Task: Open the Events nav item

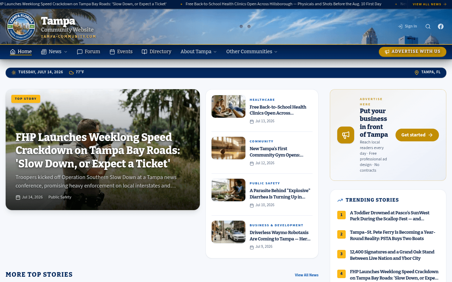Action: click(x=121, y=52)
